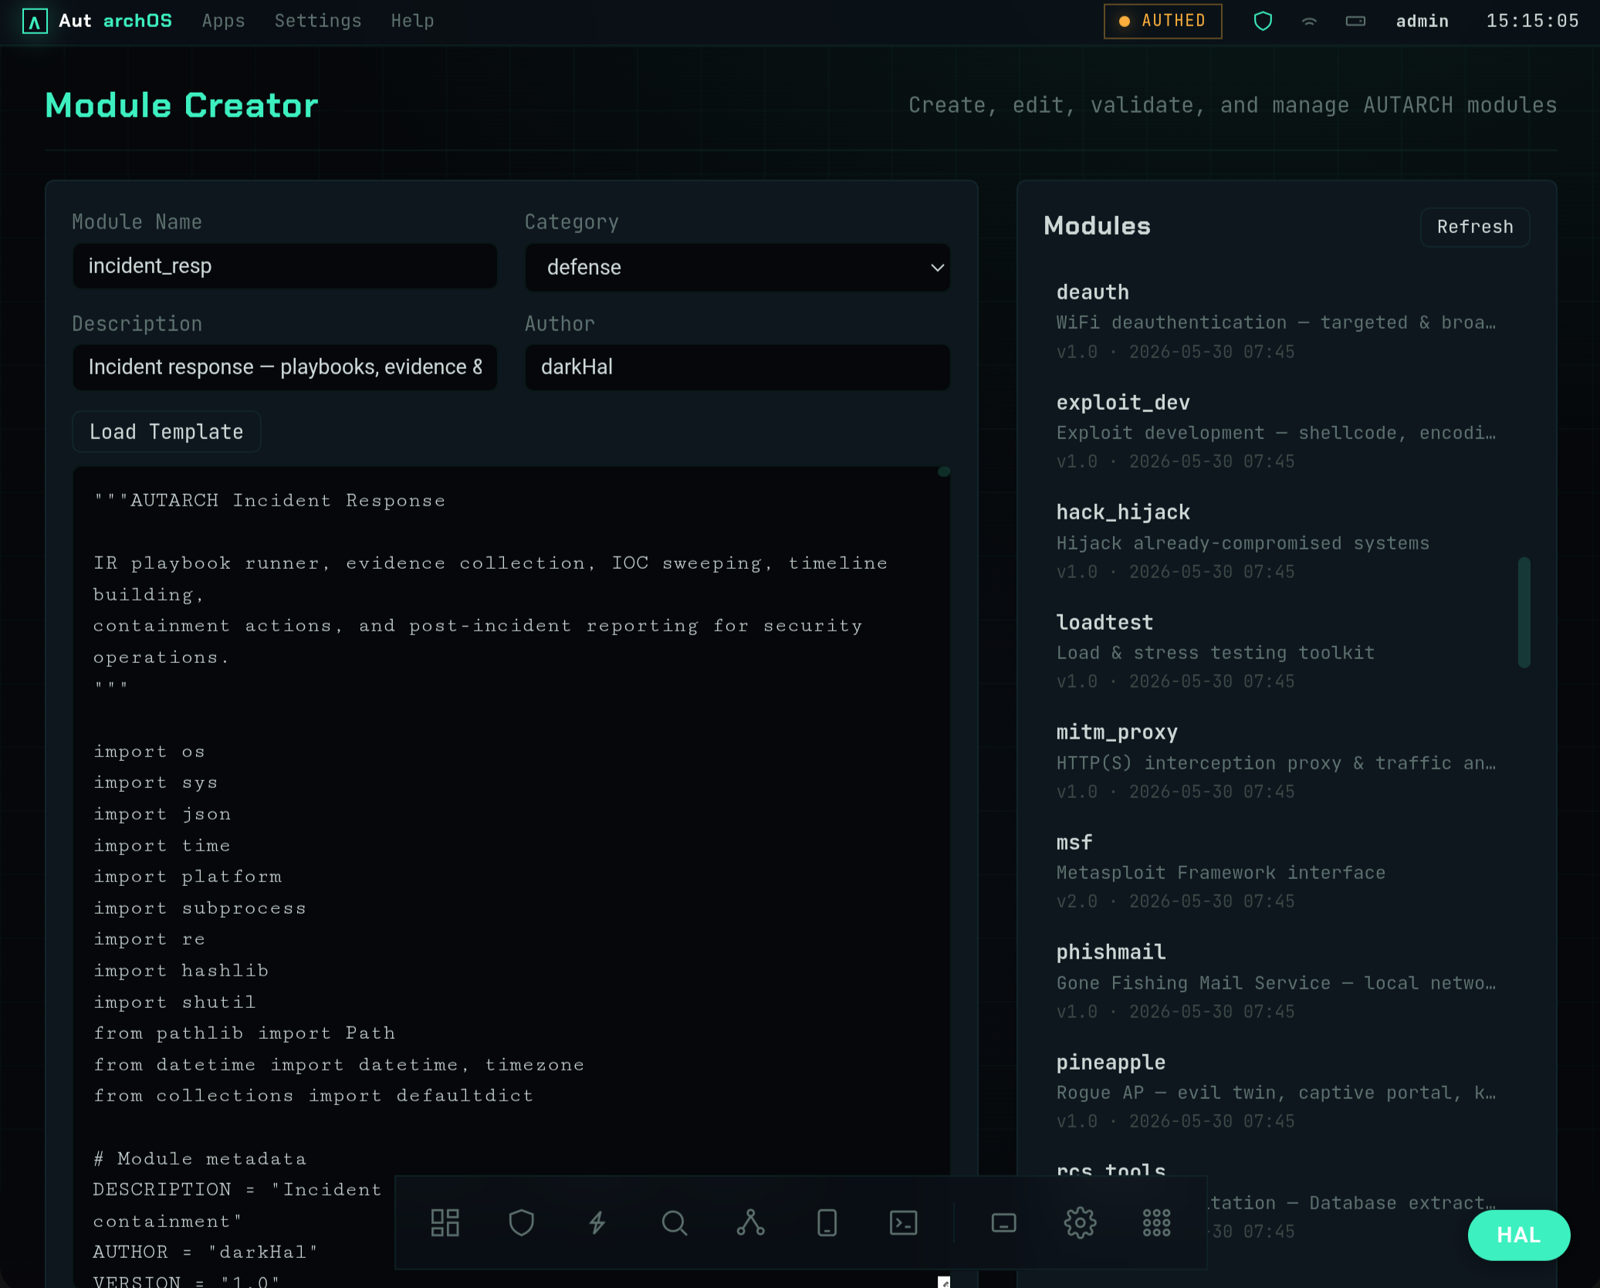This screenshot has height=1288, width=1600.
Task: Open the Help menu
Action: click(412, 21)
